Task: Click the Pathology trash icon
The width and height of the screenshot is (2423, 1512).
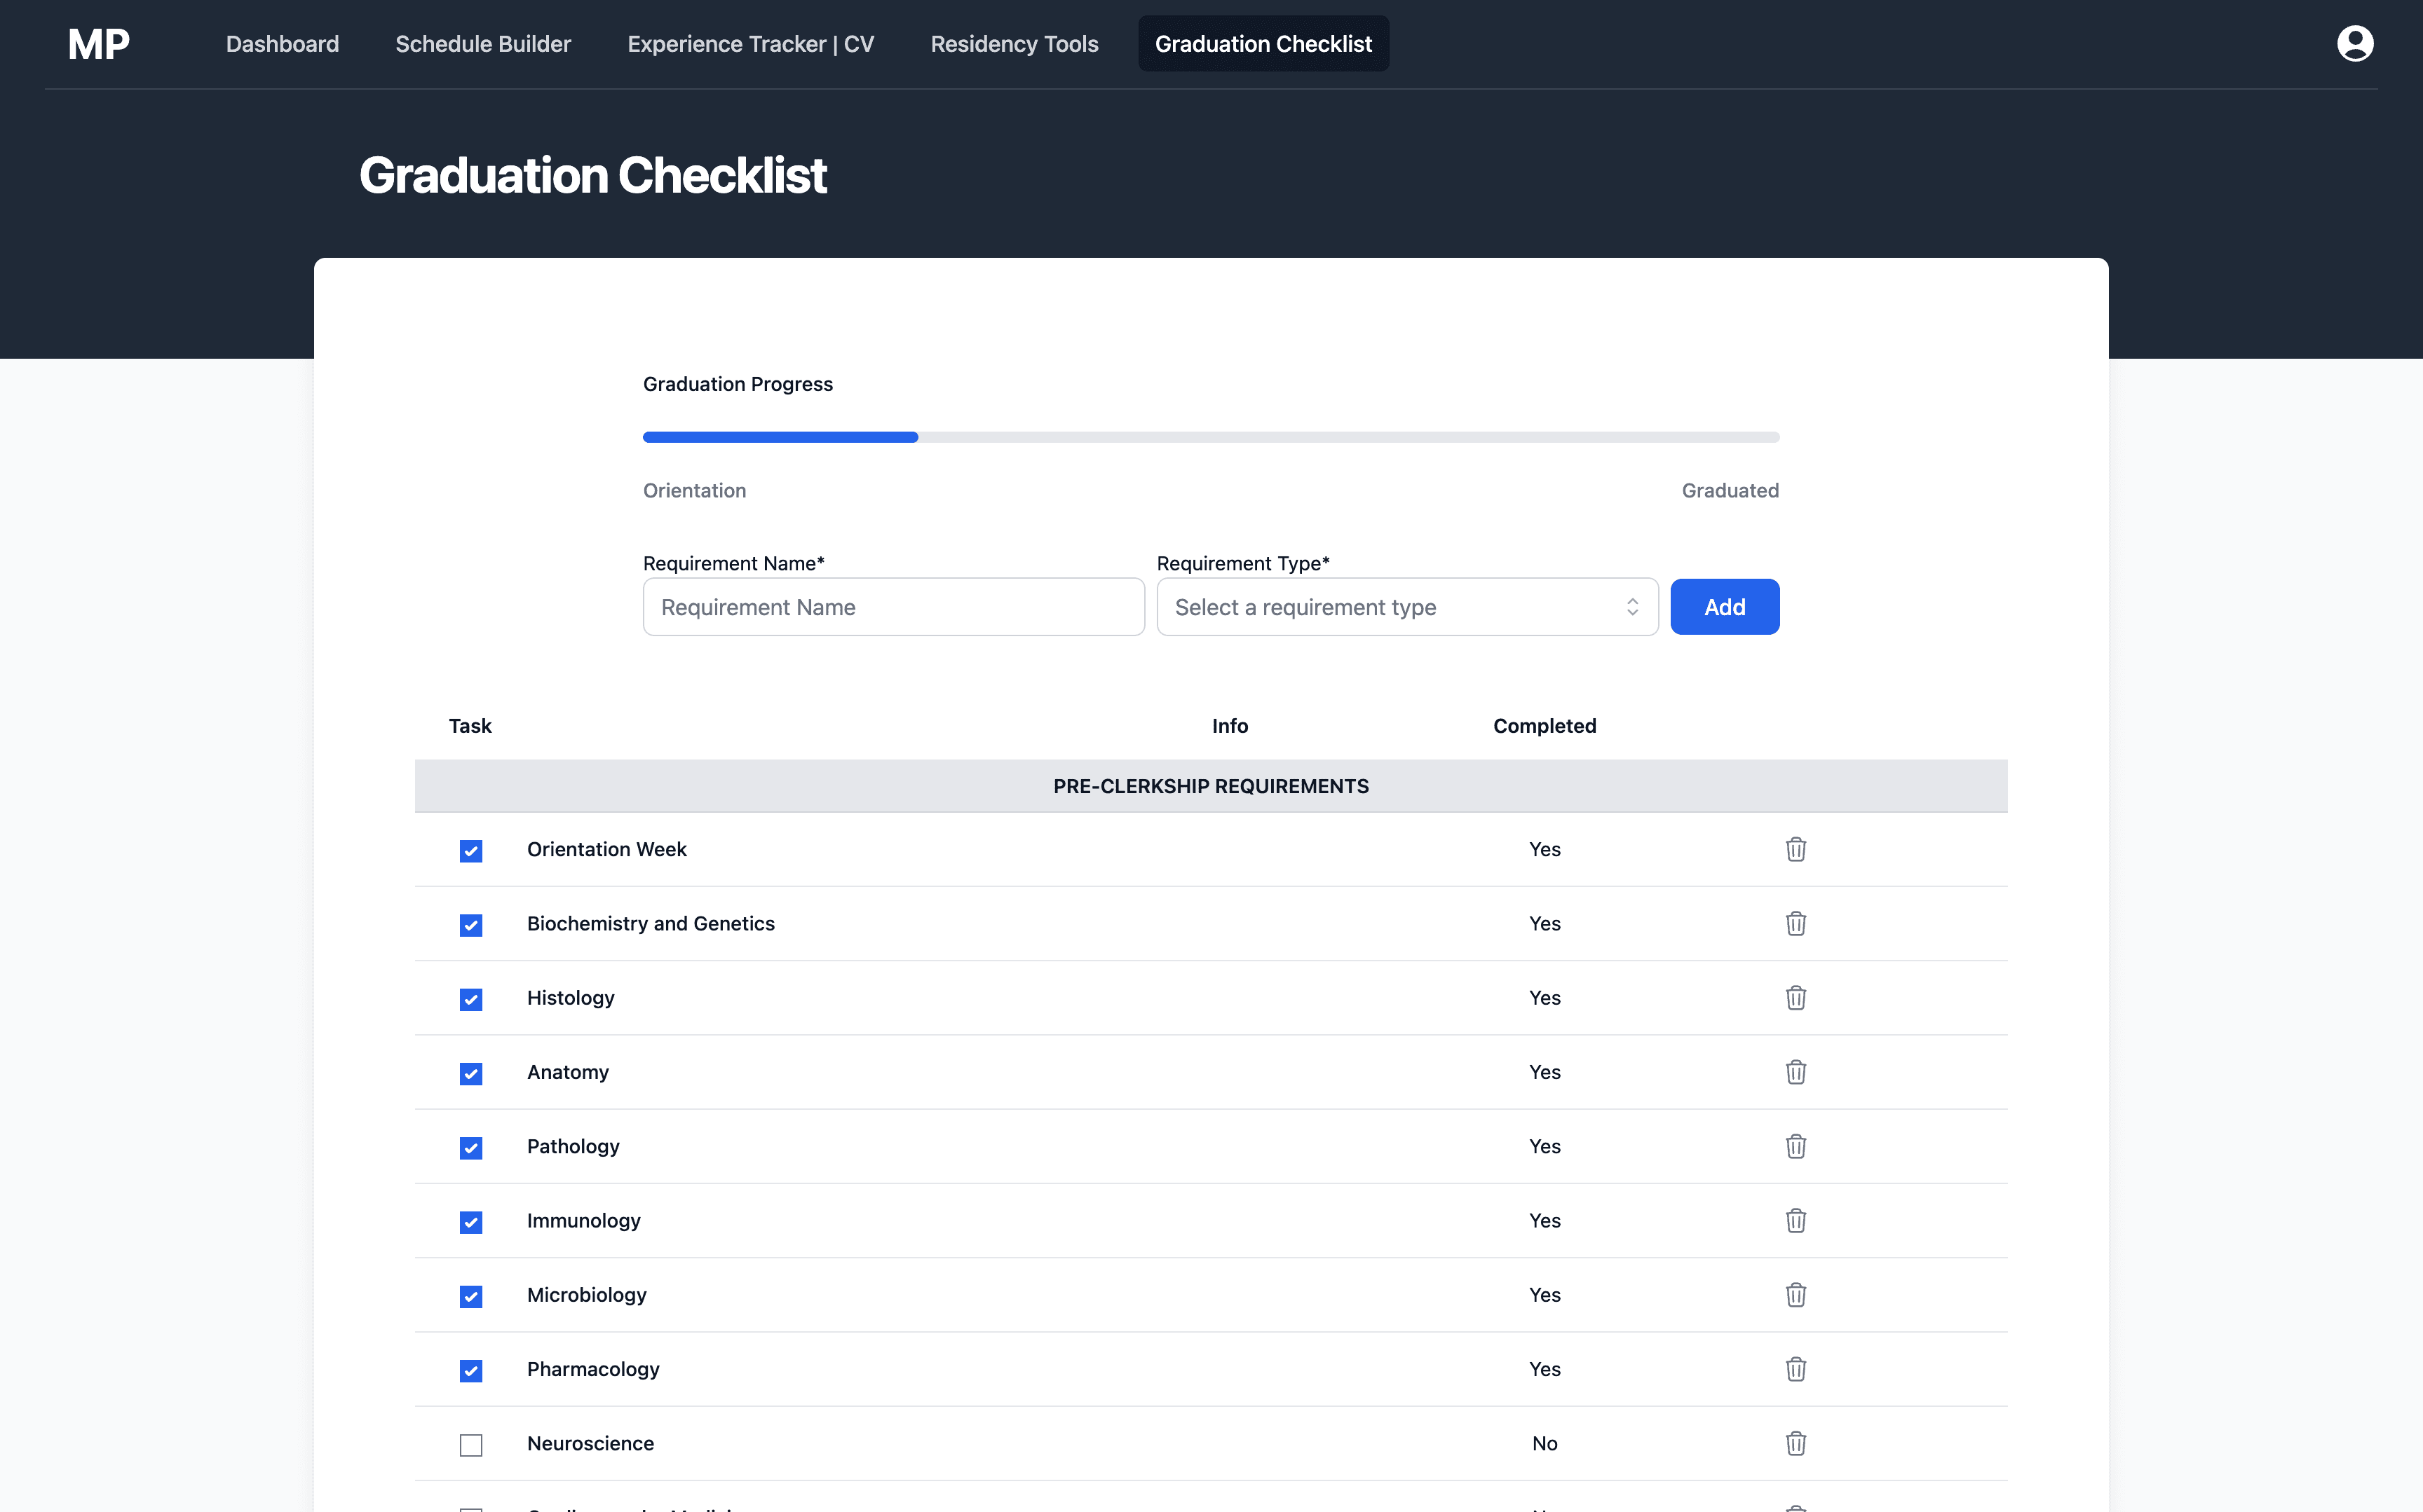Action: (x=1796, y=1146)
